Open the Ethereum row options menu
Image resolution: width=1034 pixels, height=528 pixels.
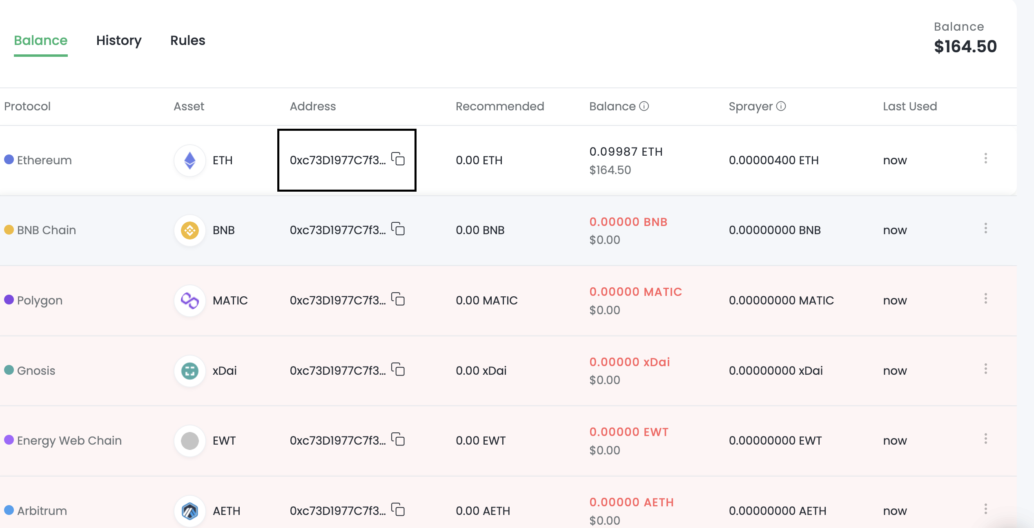pyautogui.click(x=985, y=159)
